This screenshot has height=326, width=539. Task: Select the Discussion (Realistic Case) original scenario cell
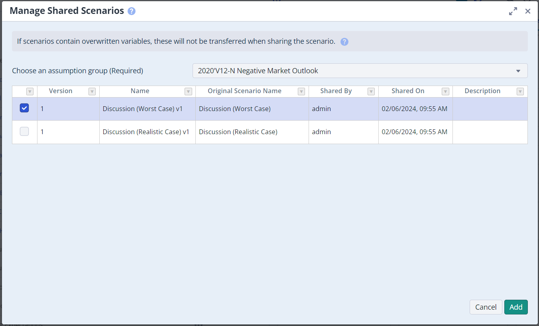pos(238,132)
